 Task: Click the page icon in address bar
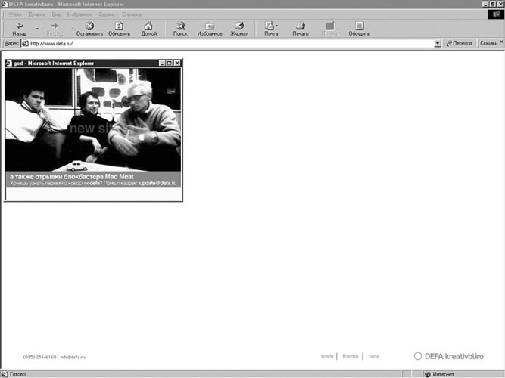[25, 43]
